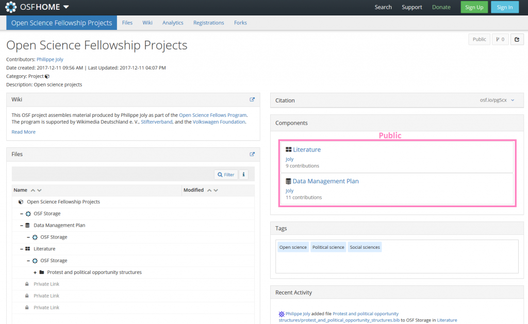Screen dimensions: 528x324
Task: Click the share icon button near Public
Action: (x=517, y=39)
